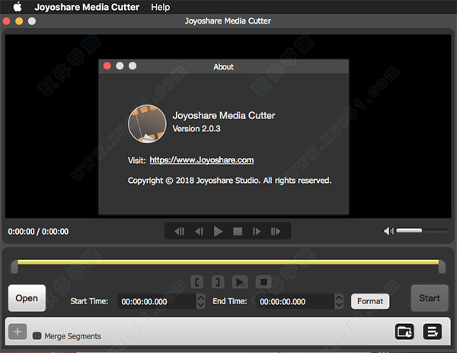Viewport: 457px width, 353px height.
Task: Click the About dialog title bar
Action: [x=223, y=66]
